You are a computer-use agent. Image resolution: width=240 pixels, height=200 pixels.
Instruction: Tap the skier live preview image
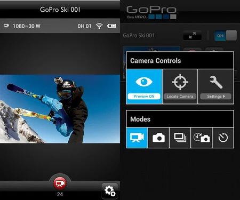(x=60, y=109)
